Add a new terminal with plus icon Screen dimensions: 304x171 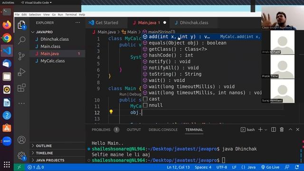click(x=260, y=130)
